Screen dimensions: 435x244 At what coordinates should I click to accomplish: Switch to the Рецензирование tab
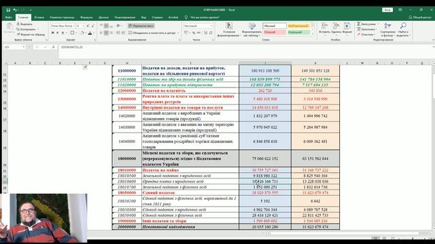[x=125, y=18]
